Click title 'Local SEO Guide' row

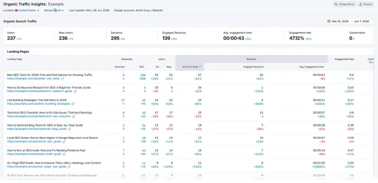52,138
